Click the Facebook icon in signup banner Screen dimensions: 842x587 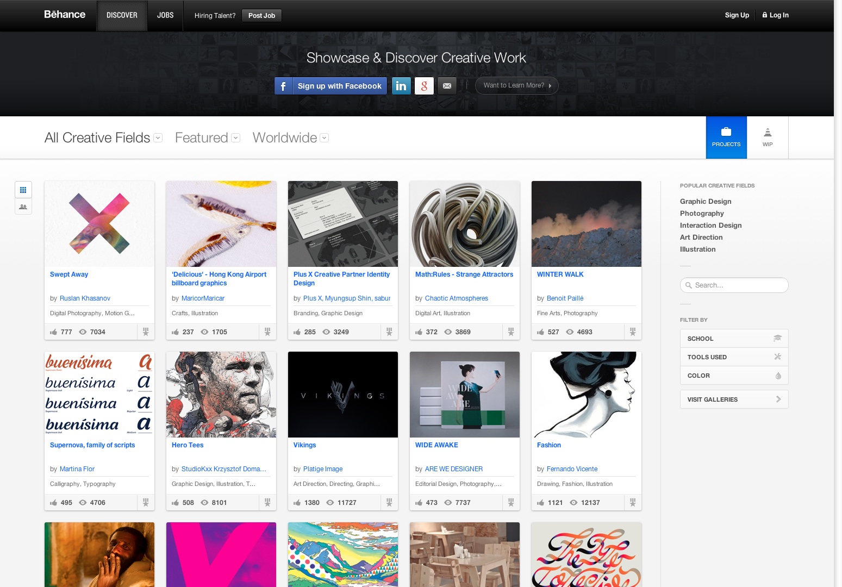pyautogui.click(x=283, y=86)
